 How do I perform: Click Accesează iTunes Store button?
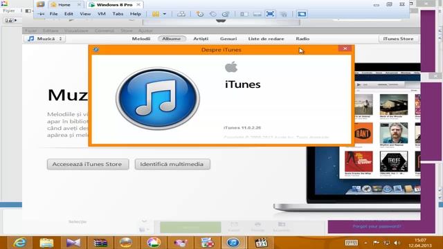[88, 164]
